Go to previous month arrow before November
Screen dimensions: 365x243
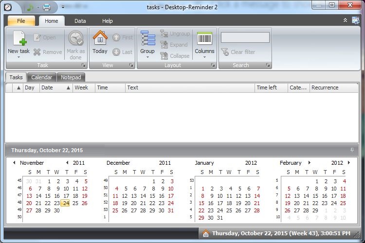[14, 162]
